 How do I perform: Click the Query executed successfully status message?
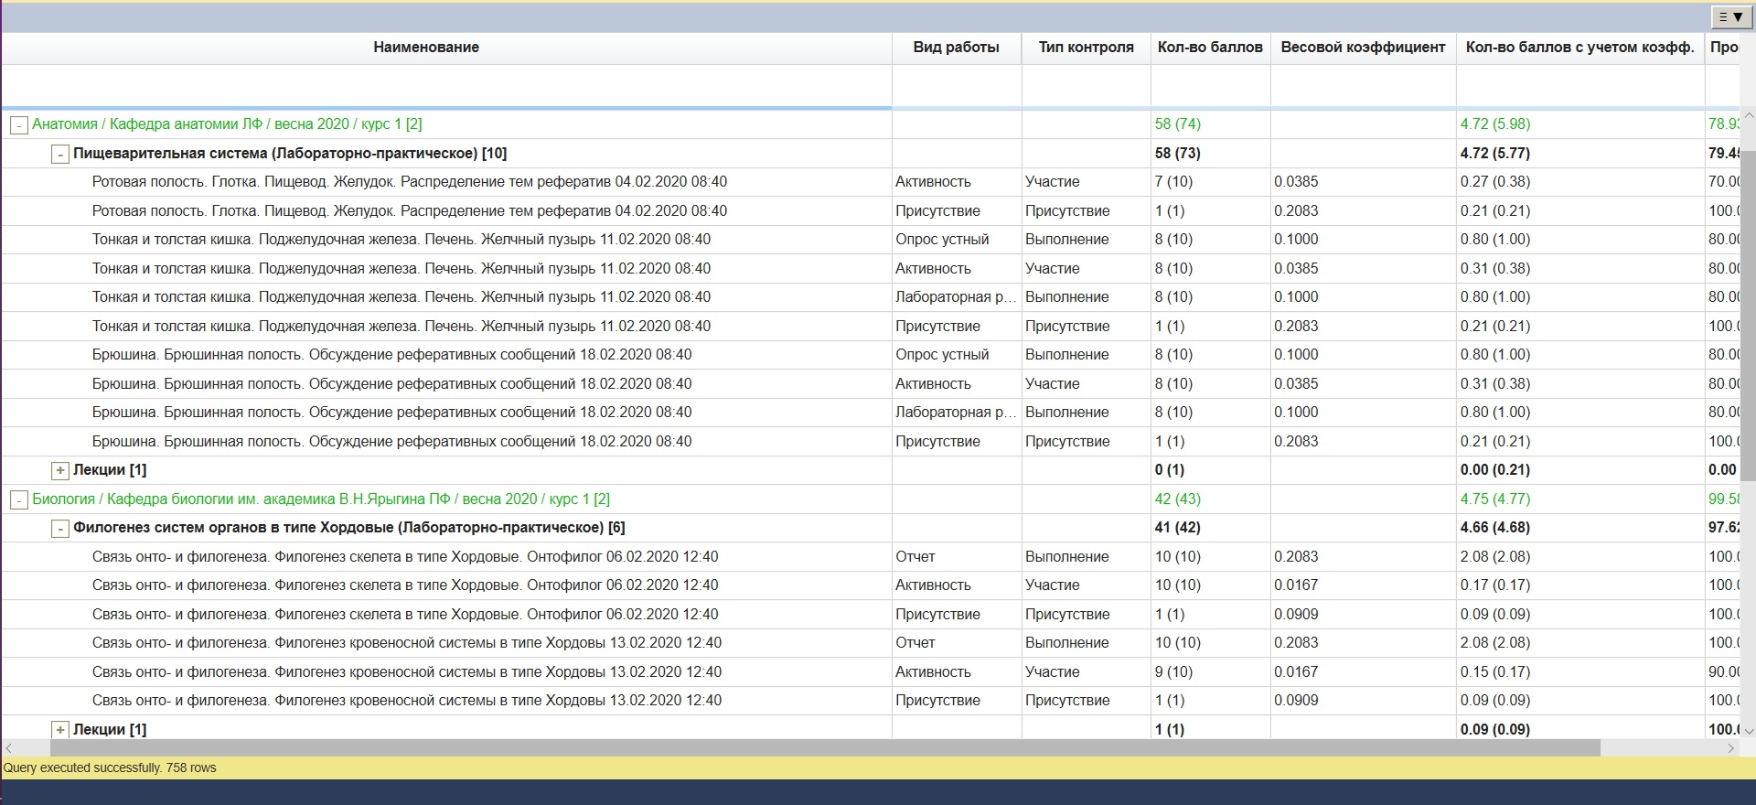pyautogui.click(x=110, y=768)
